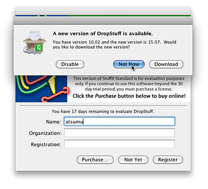Viewport: 208px width, 189px height.
Task: Click into the Organization text field
Action: (x=119, y=132)
